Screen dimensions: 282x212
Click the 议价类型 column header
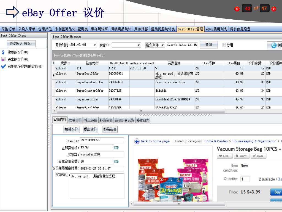point(92,63)
